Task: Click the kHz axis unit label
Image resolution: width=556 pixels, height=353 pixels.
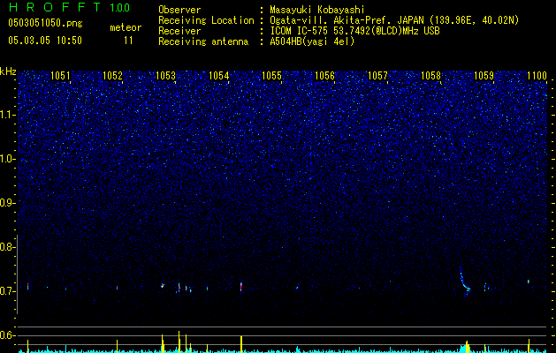Action: tap(8, 71)
